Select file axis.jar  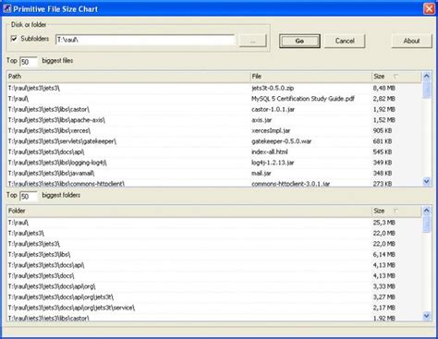pos(262,120)
